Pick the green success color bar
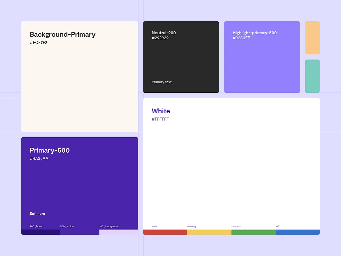This screenshot has width=341, height=256. point(253,232)
